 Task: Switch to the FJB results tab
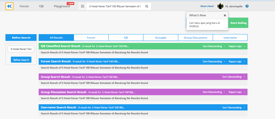point(126,38)
